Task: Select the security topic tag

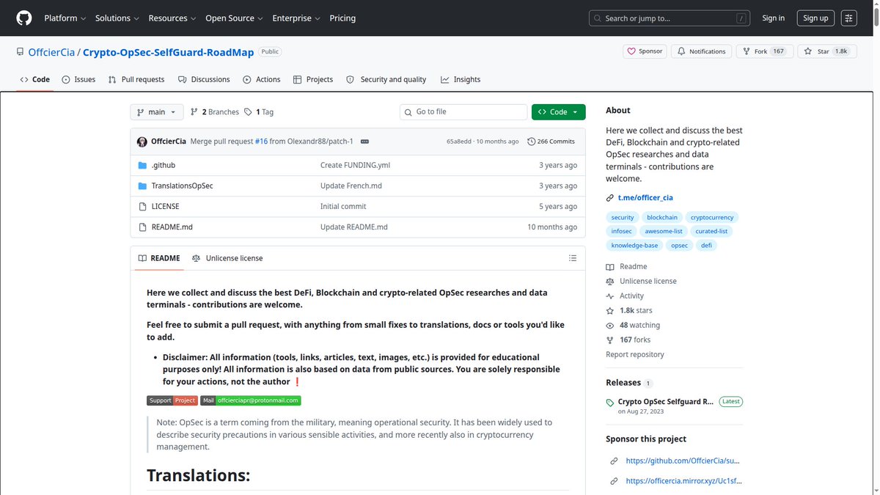Action: coord(623,218)
